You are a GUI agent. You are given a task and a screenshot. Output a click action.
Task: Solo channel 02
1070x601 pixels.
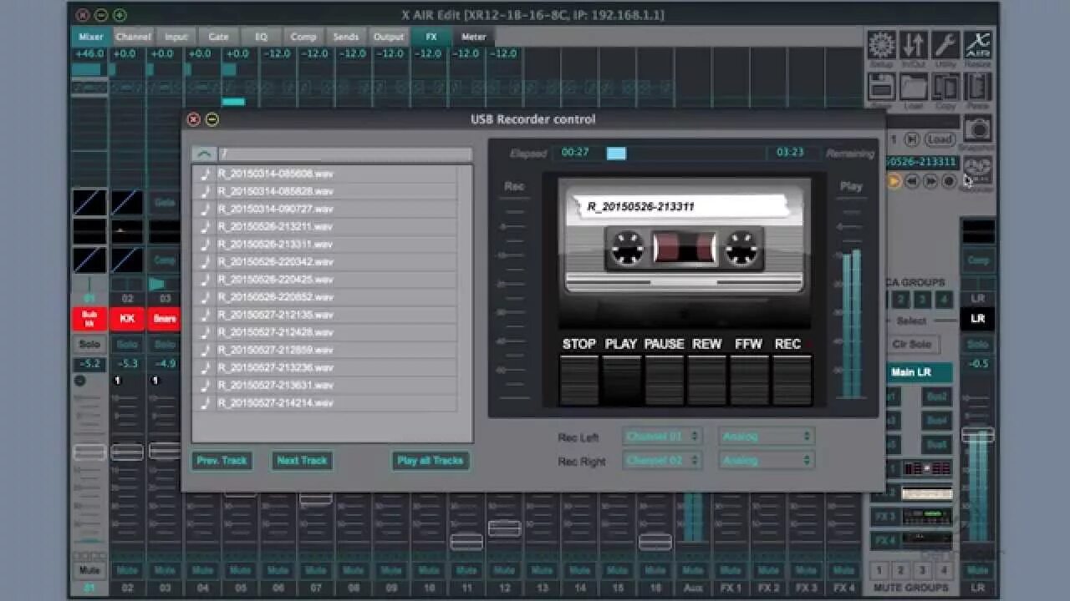(x=127, y=344)
